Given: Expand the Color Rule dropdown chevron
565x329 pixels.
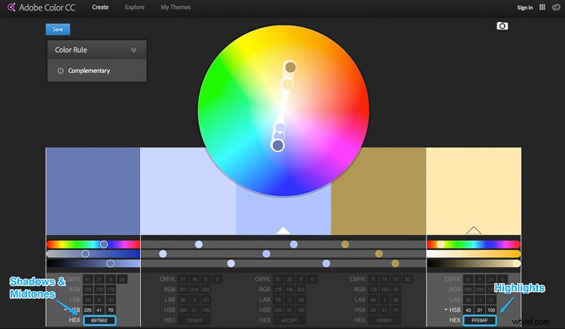Looking at the screenshot, I should [133, 50].
